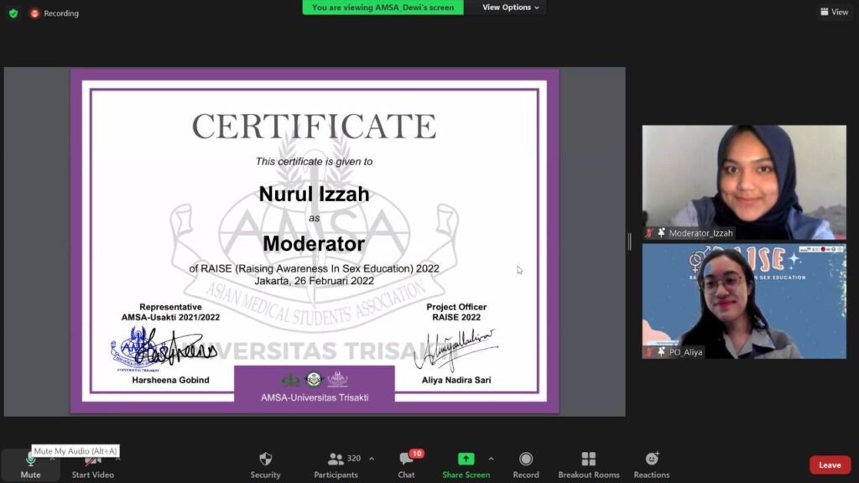The height and width of the screenshot is (483, 859).
Task: Click "This certificate is given to" text
Action: 314,162
